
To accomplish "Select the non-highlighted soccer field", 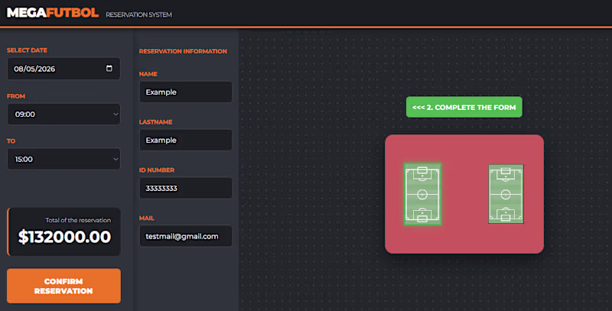I will [x=506, y=194].
